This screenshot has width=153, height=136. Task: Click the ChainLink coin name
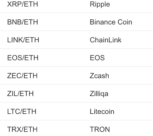(106, 40)
